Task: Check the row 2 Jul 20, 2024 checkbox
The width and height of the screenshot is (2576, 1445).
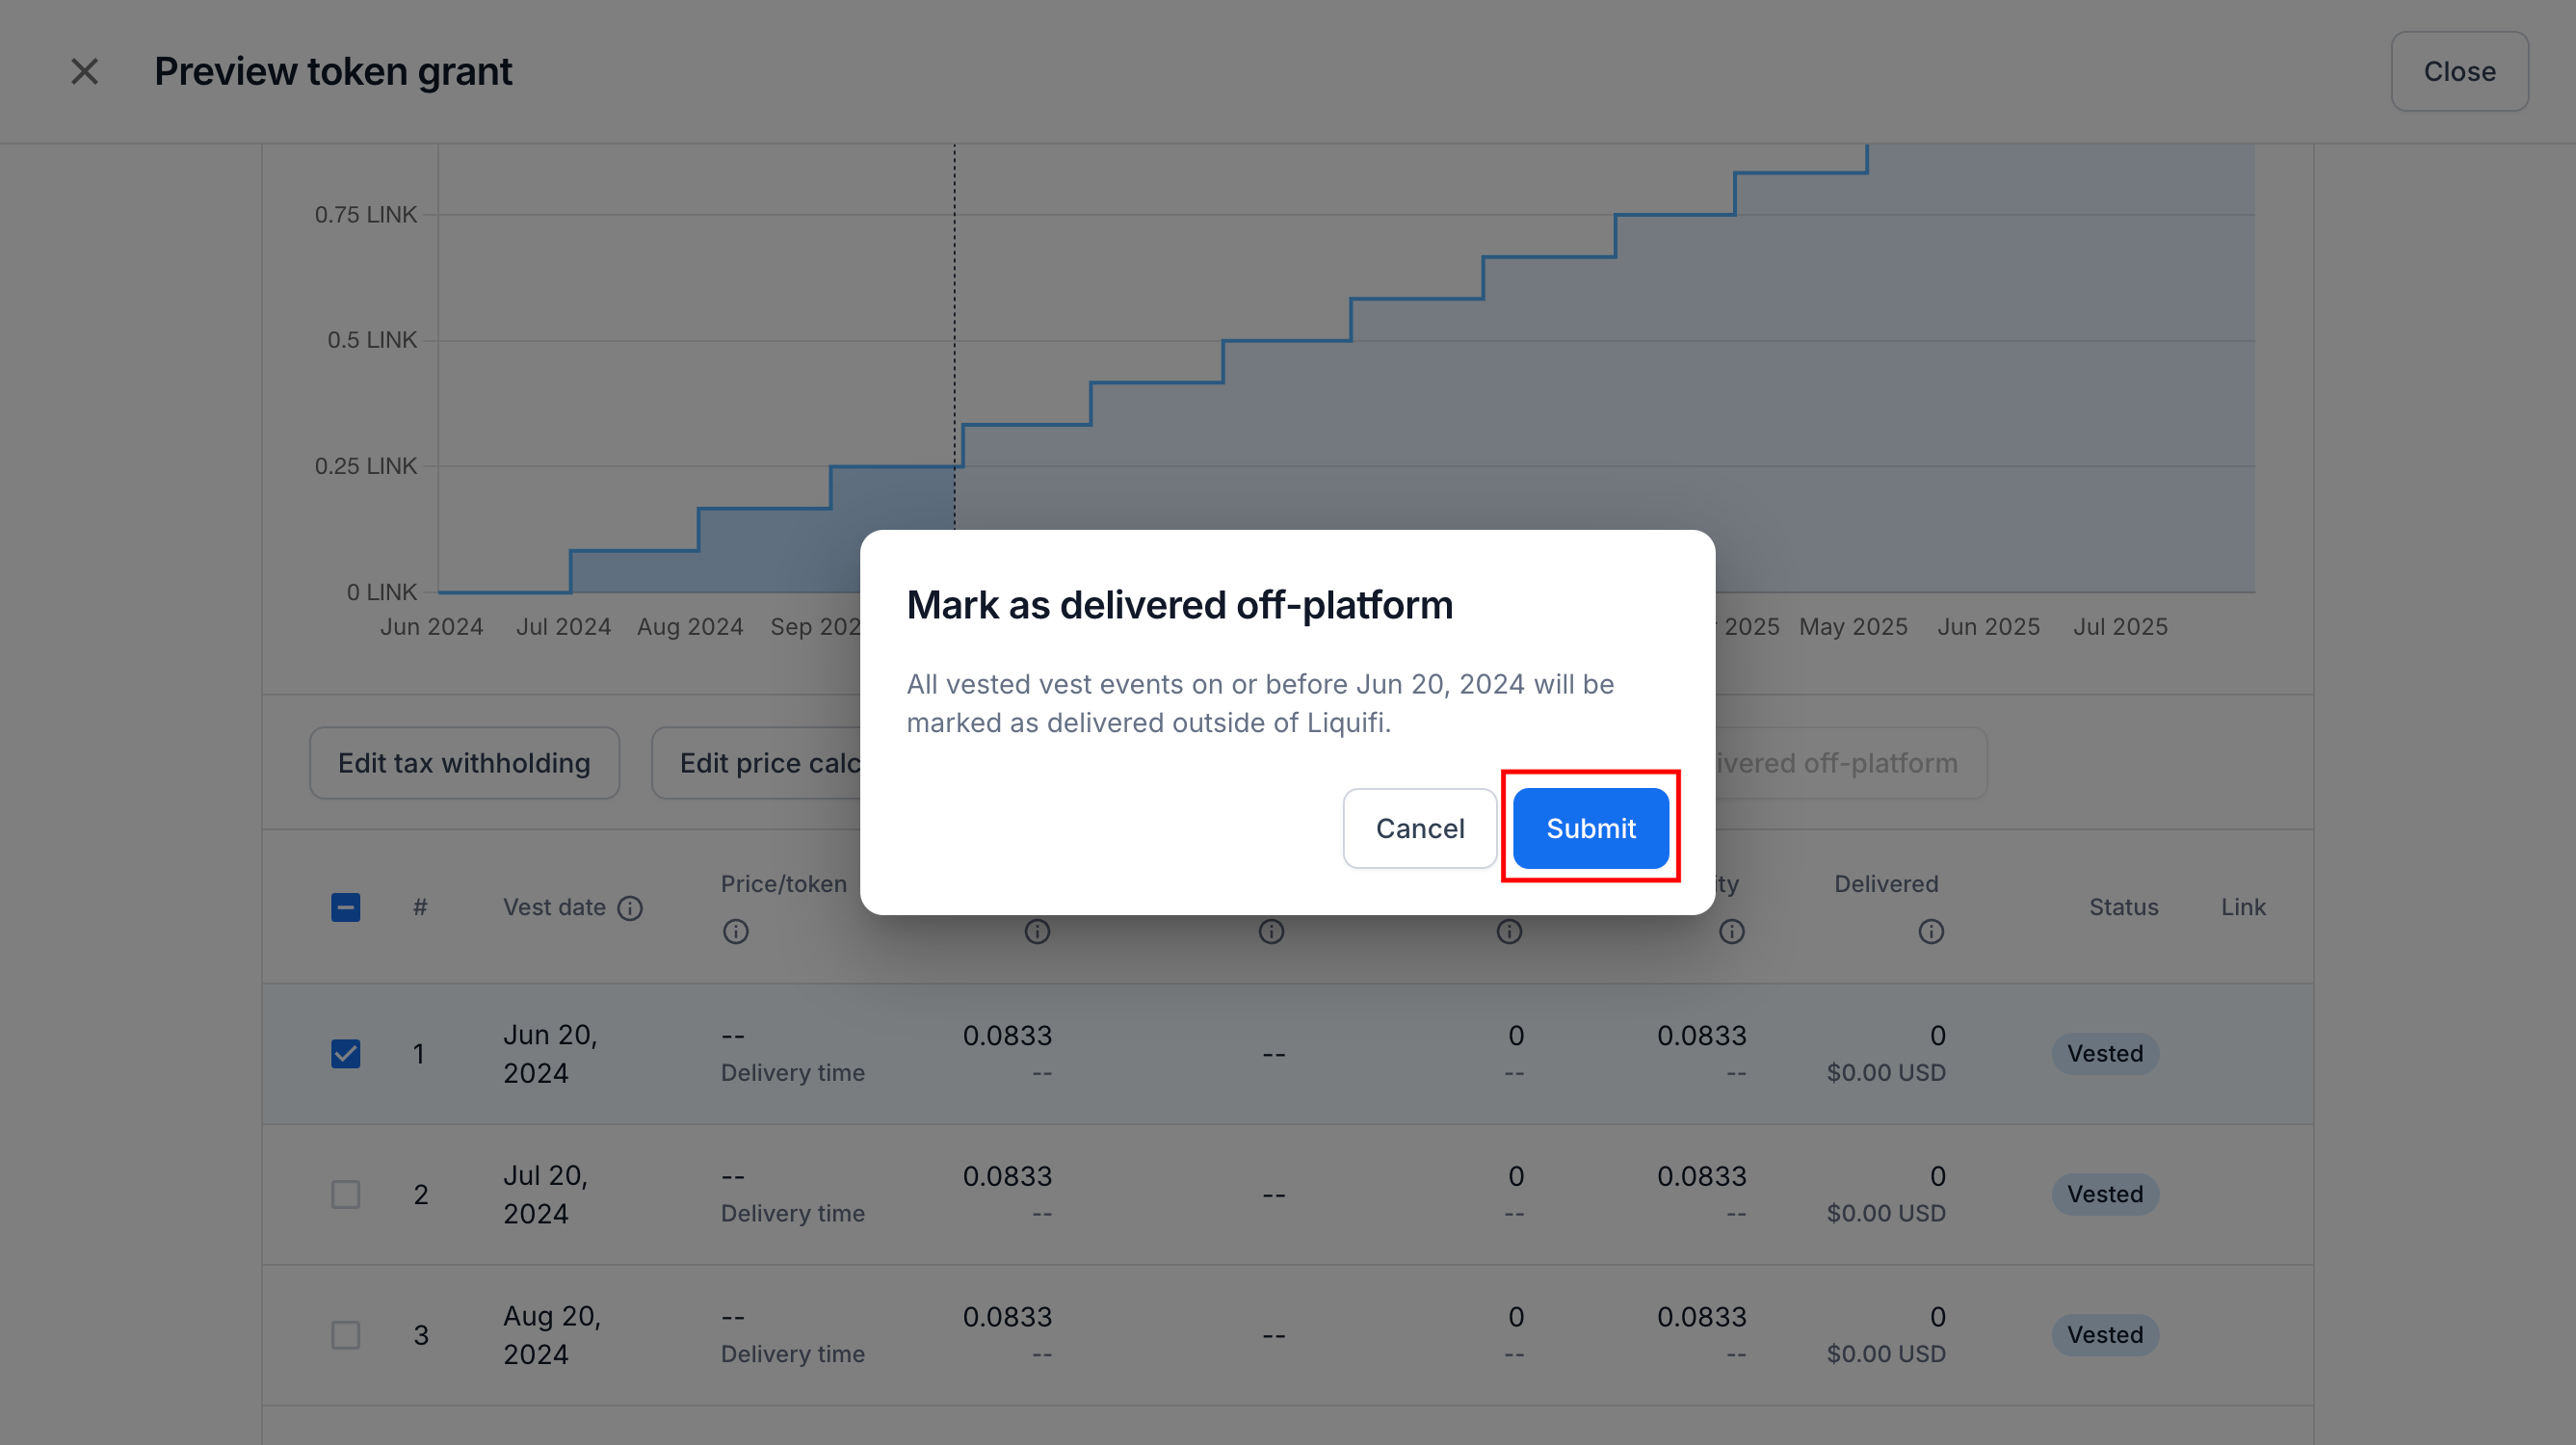Action: pos(346,1194)
